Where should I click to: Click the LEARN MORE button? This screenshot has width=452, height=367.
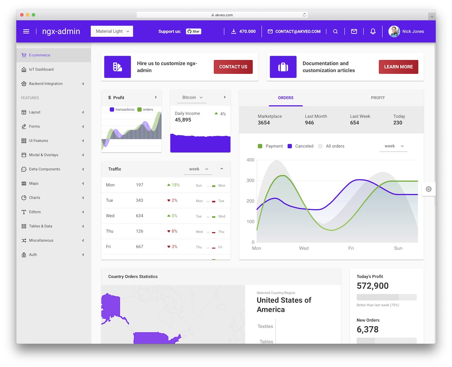[x=398, y=67]
